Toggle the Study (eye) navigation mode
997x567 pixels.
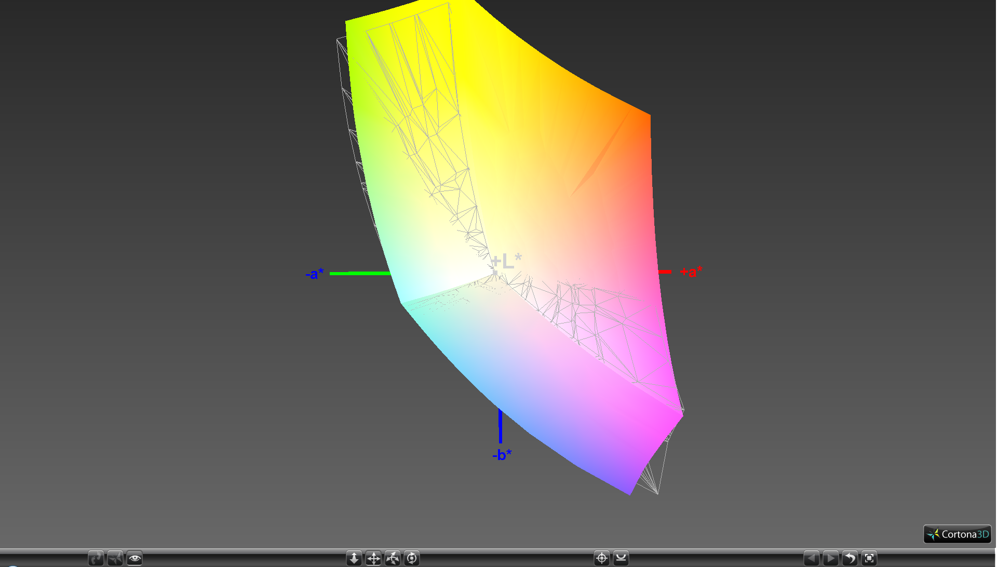[134, 558]
